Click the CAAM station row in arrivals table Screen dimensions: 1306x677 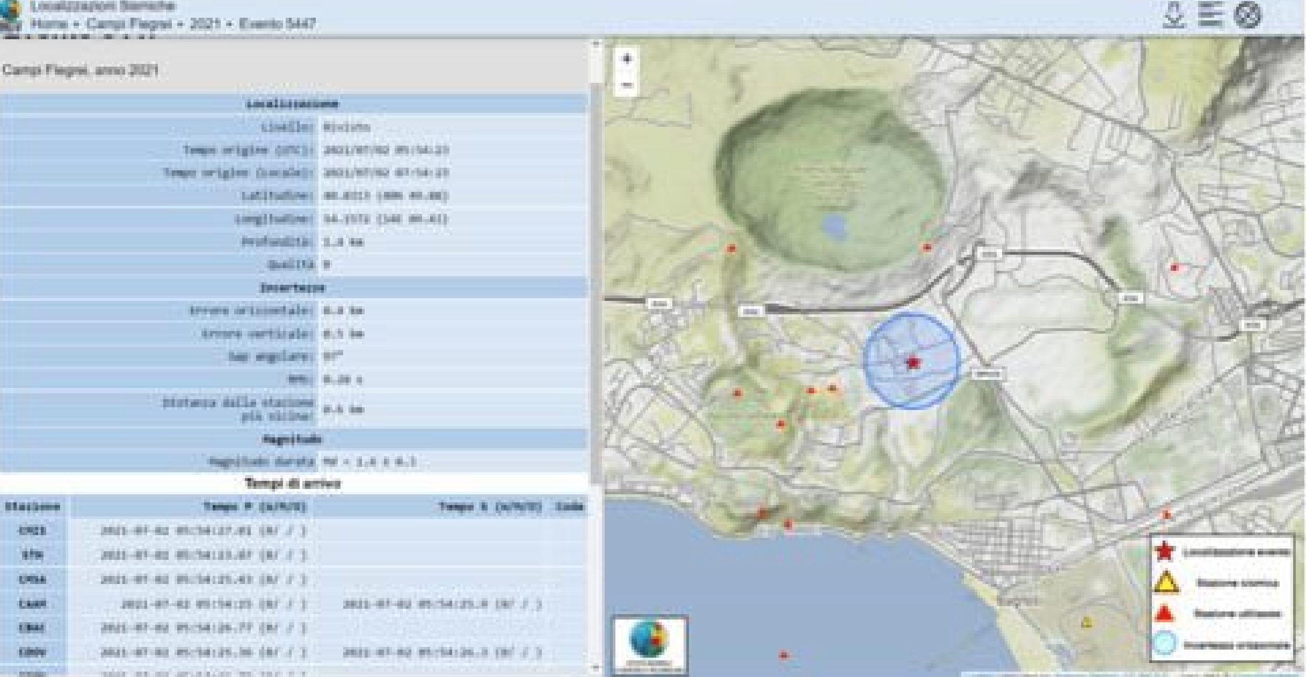[x=32, y=604]
